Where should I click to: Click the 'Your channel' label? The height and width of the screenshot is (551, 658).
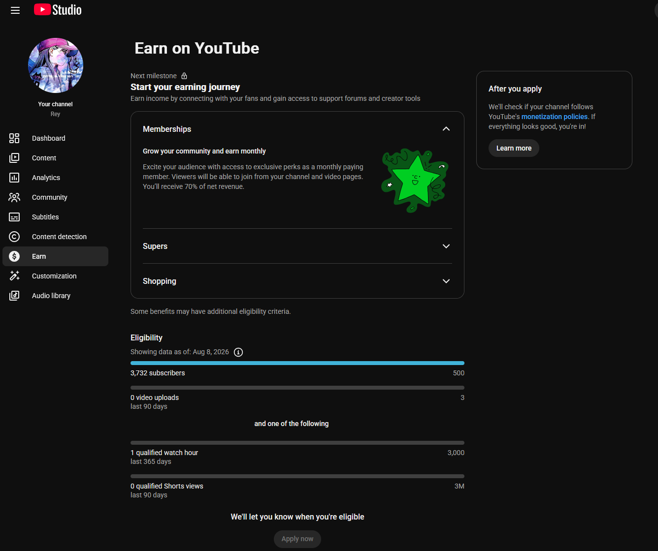(x=56, y=104)
